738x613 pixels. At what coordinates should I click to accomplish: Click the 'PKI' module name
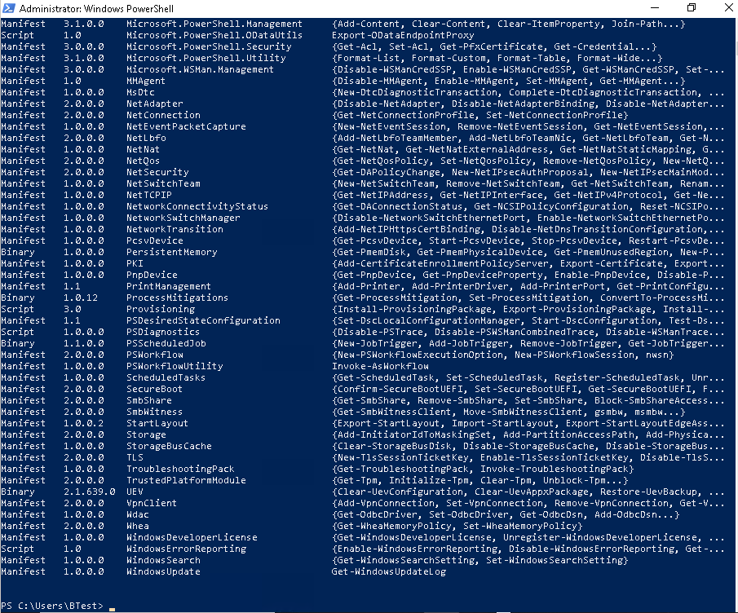click(x=135, y=263)
